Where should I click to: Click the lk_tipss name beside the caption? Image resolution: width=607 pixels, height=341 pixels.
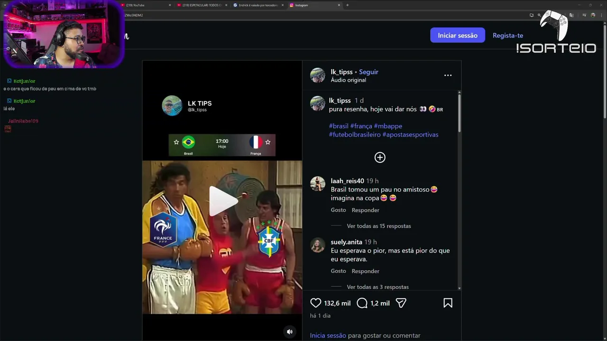340,100
